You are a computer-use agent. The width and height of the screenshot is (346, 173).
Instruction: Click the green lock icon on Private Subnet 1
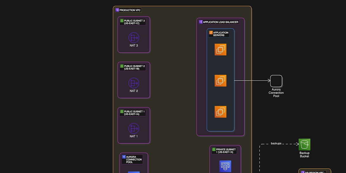tap(214, 149)
